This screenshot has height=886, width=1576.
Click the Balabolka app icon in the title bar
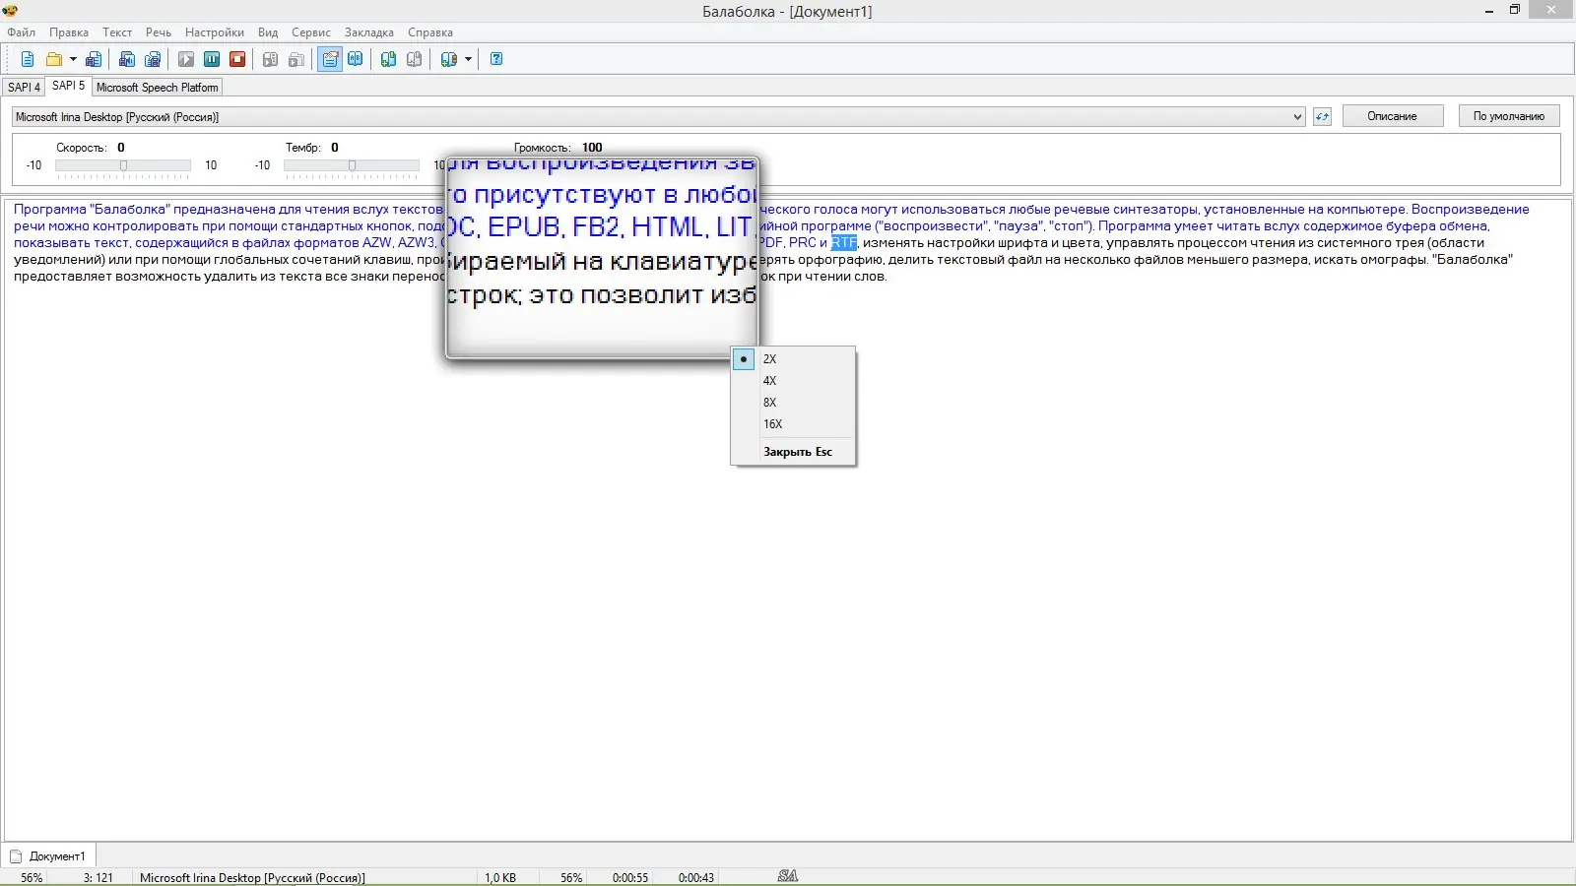(x=11, y=11)
